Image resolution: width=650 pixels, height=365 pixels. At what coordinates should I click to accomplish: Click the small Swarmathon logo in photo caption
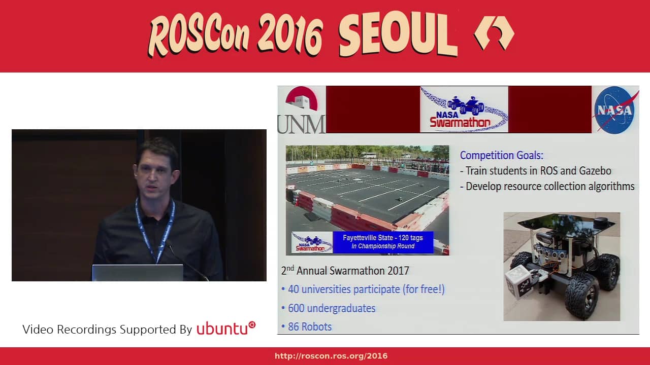click(311, 242)
